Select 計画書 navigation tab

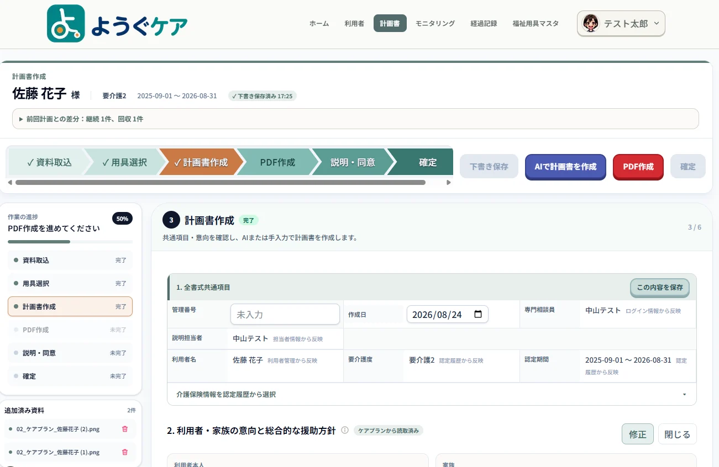pyautogui.click(x=390, y=24)
